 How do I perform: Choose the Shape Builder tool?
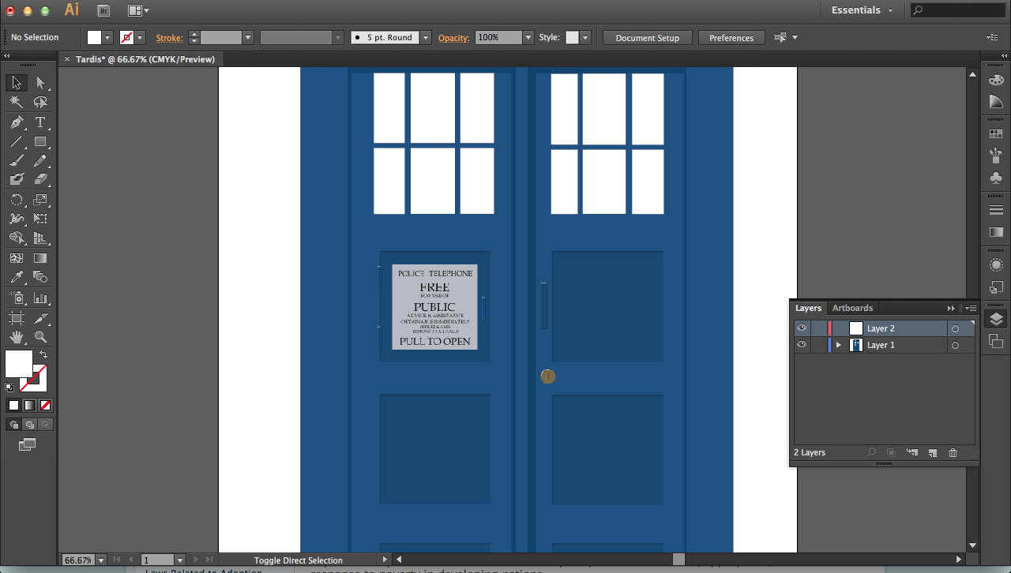[x=17, y=238]
